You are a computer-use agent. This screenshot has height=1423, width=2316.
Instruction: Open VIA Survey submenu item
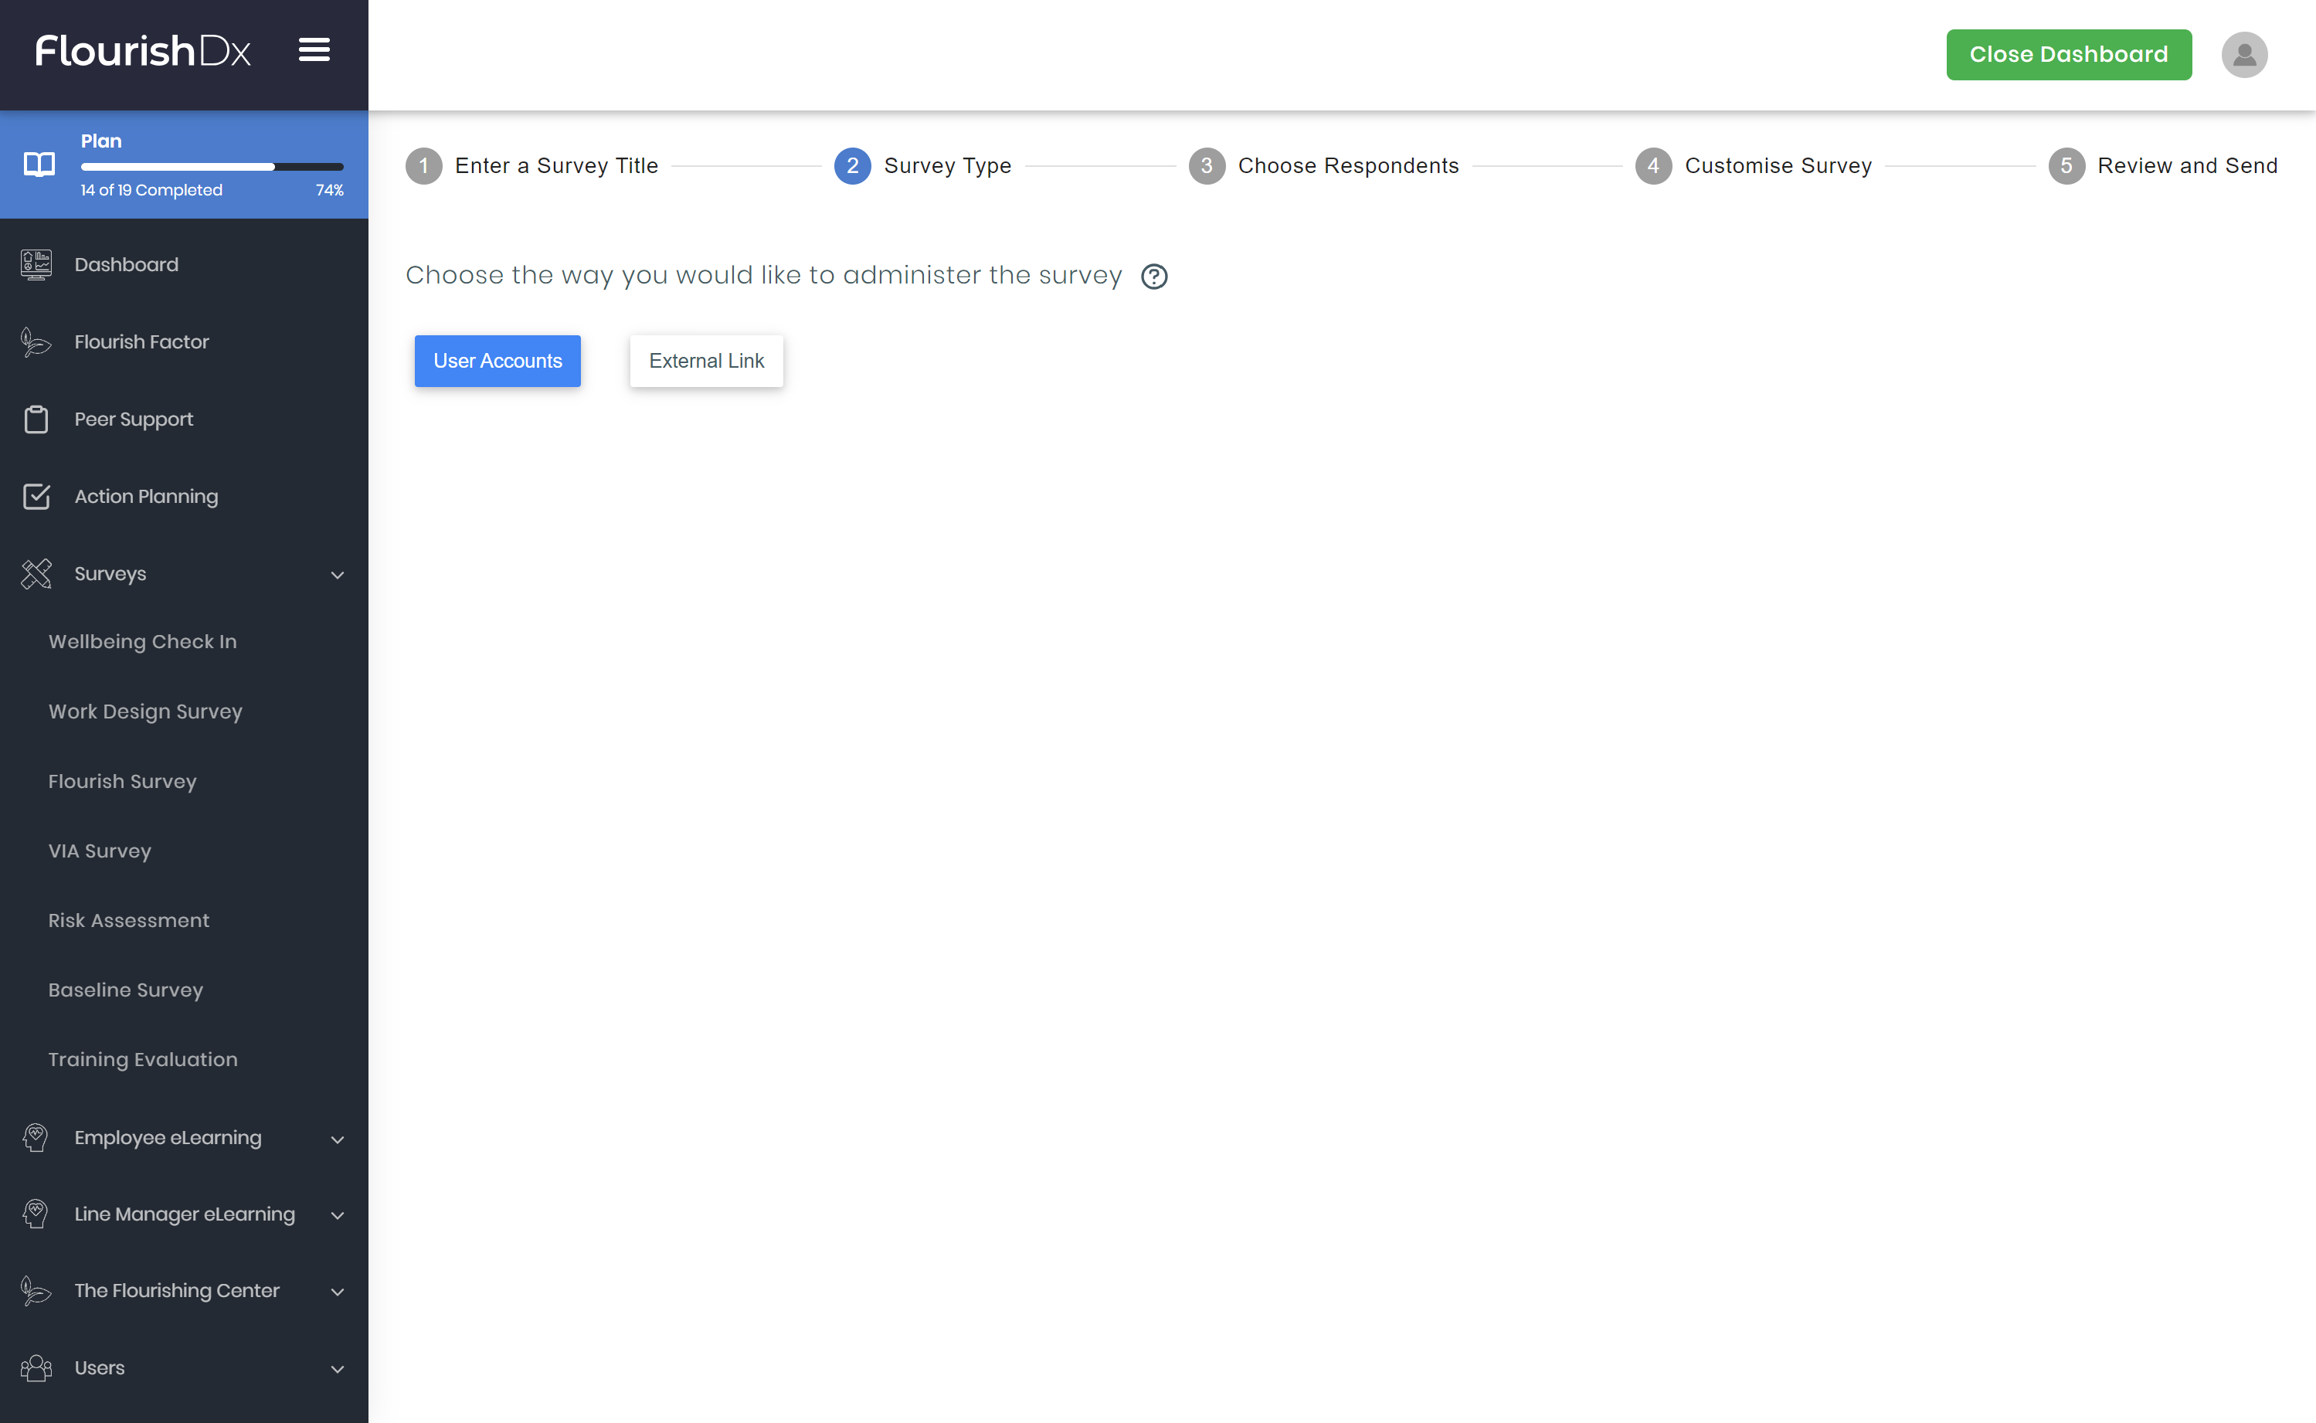(100, 851)
